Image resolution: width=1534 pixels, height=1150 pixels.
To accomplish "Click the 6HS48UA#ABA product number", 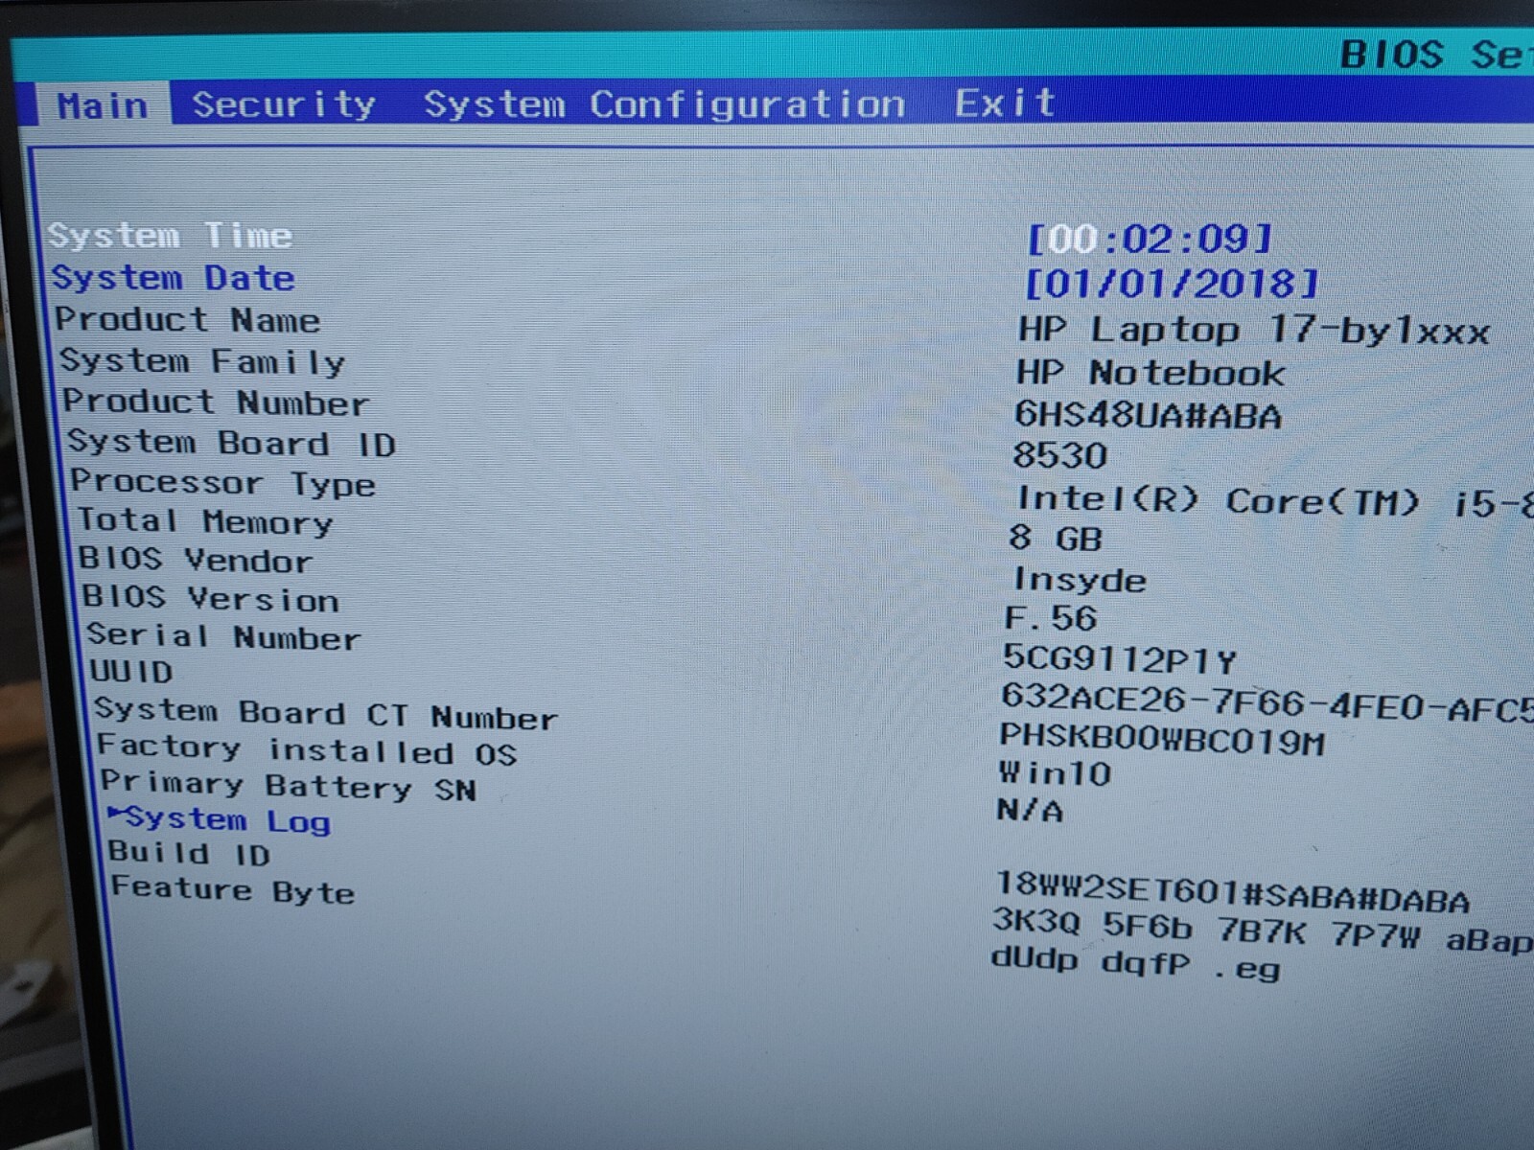I will (x=1148, y=416).
